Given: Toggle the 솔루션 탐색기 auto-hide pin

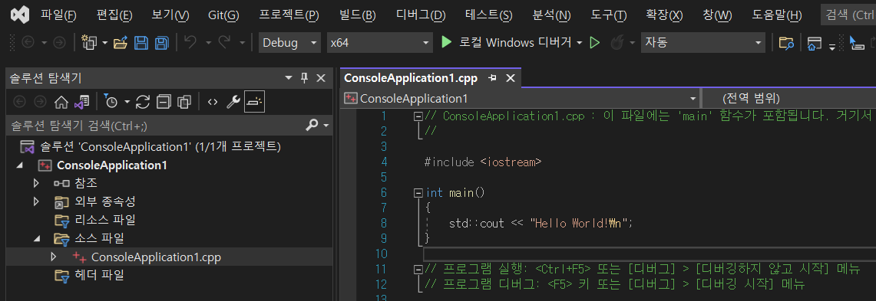Looking at the screenshot, I should coord(305,79).
